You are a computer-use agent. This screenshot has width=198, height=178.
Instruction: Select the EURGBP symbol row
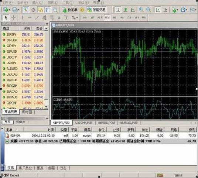[x=23, y=86]
